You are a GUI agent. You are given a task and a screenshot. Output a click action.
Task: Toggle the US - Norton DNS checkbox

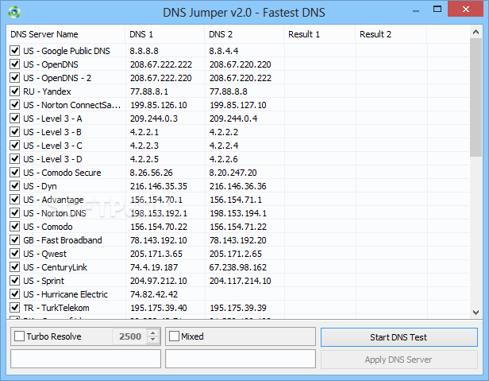click(x=14, y=213)
